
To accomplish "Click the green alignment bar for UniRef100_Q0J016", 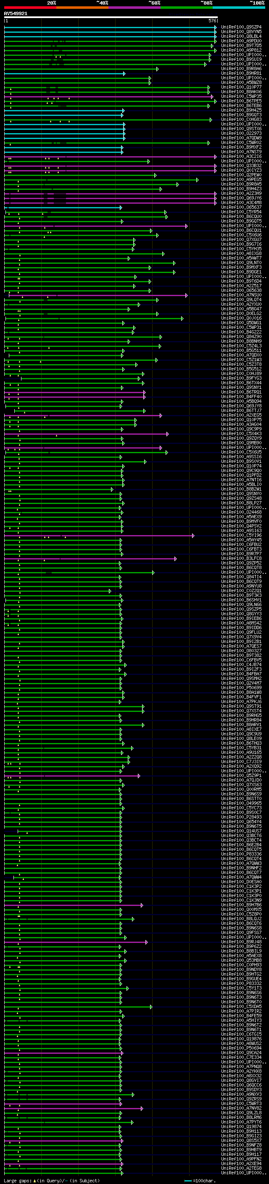I will pos(94,318).
